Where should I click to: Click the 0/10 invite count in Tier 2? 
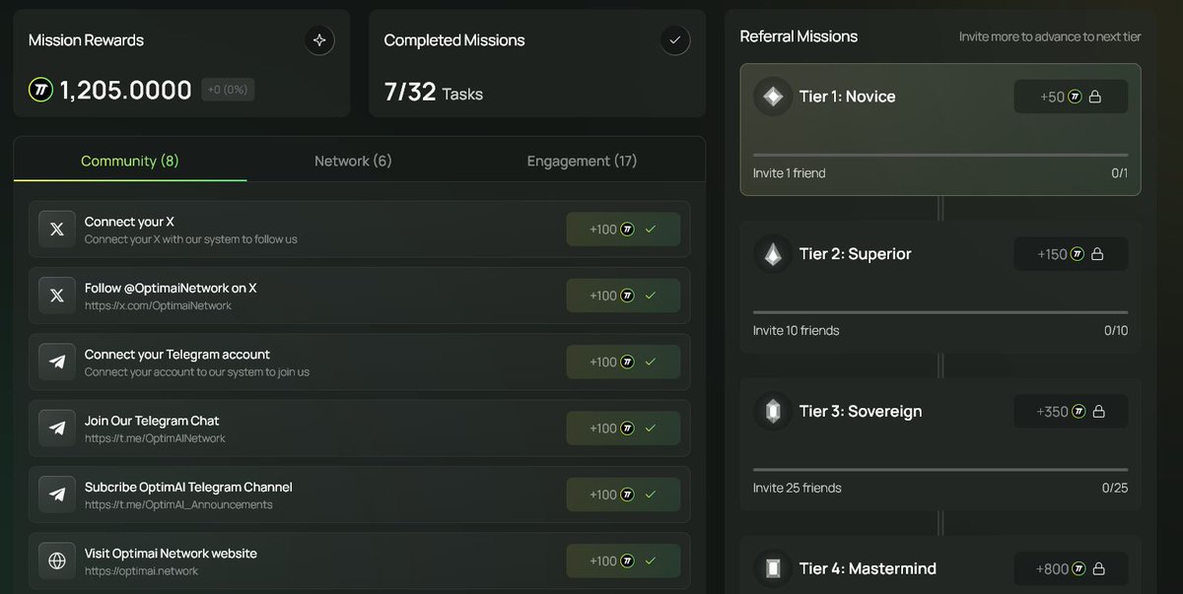point(1116,331)
